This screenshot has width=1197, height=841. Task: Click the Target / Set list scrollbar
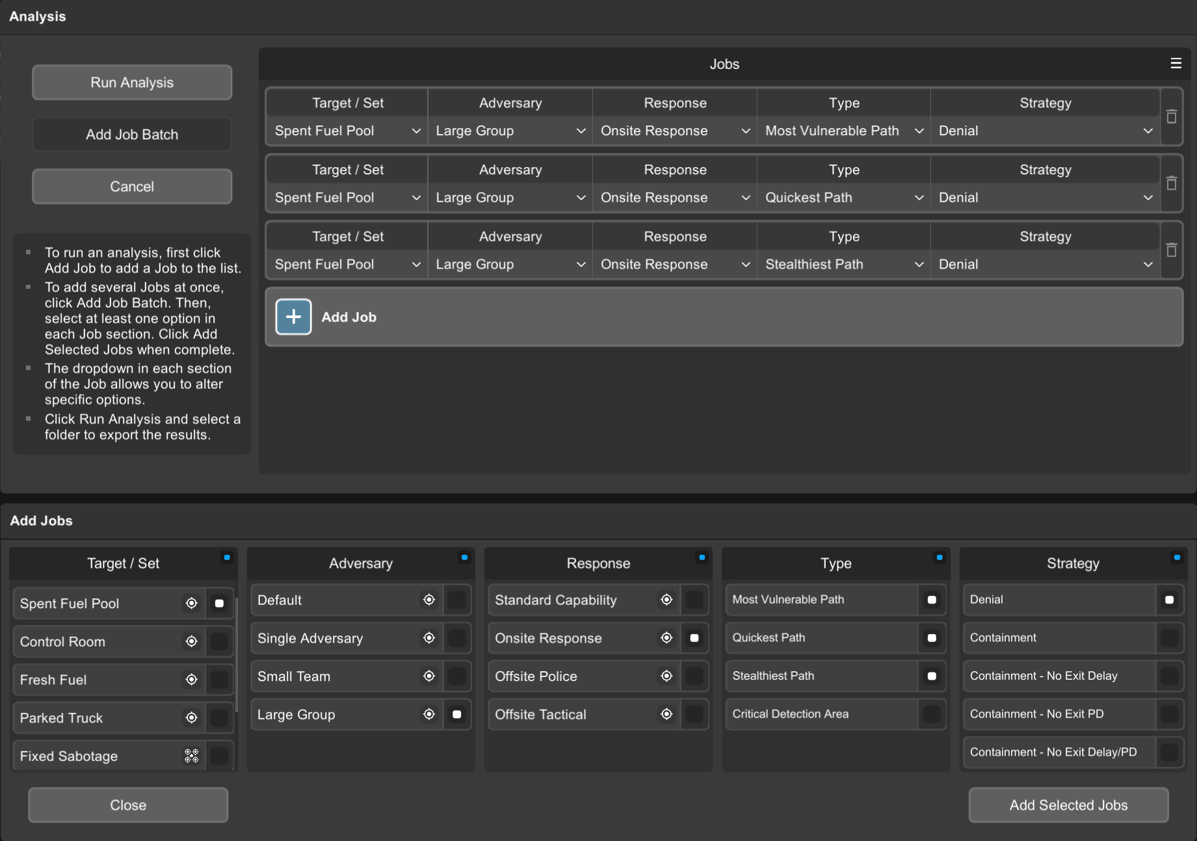tap(237, 655)
